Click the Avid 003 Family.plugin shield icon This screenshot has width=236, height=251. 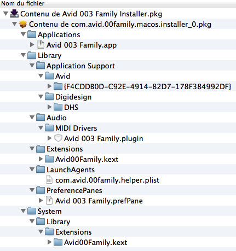(58, 138)
